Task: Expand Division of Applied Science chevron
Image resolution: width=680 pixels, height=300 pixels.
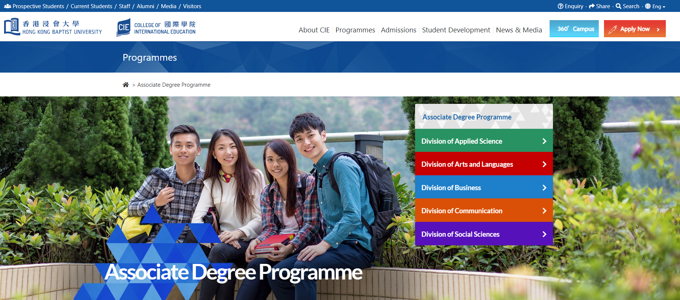Action: (544, 141)
